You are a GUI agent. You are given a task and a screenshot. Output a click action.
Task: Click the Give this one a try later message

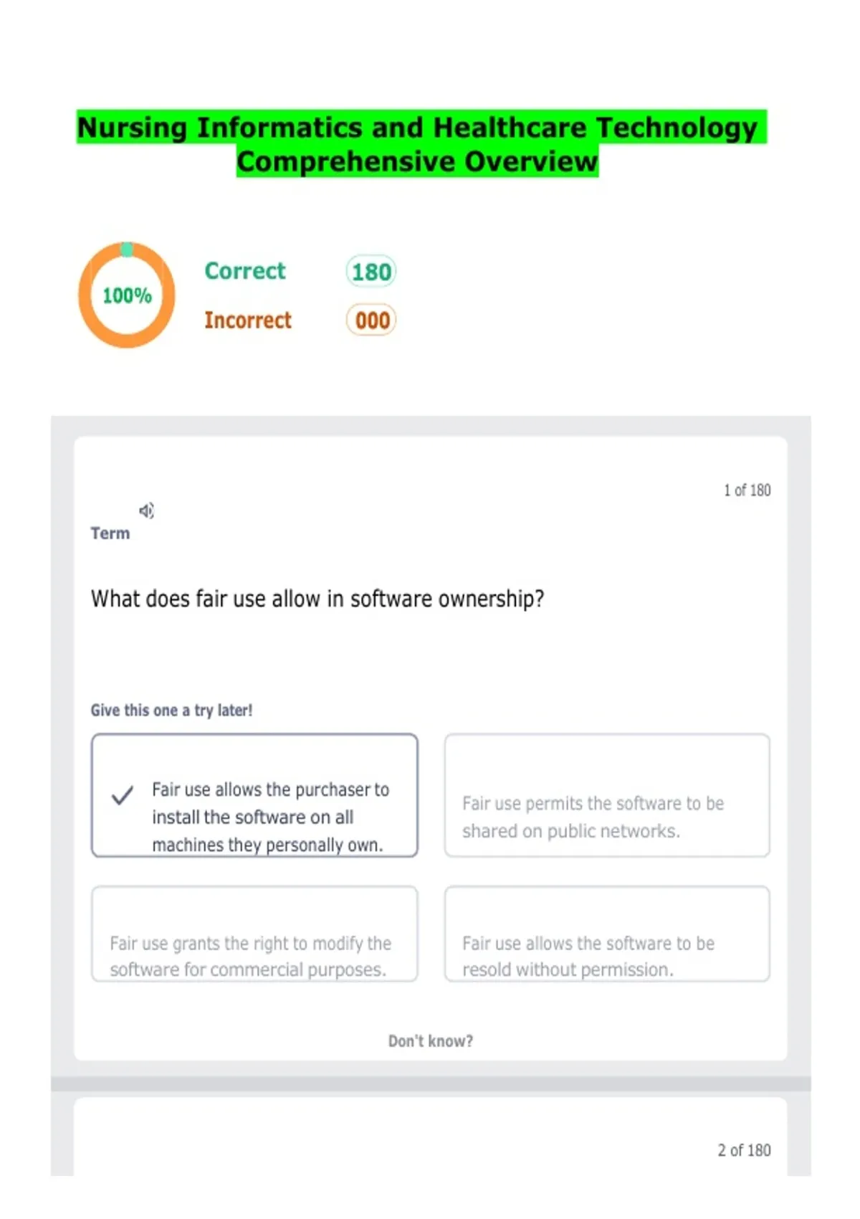pyautogui.click(x=171, y=711)
